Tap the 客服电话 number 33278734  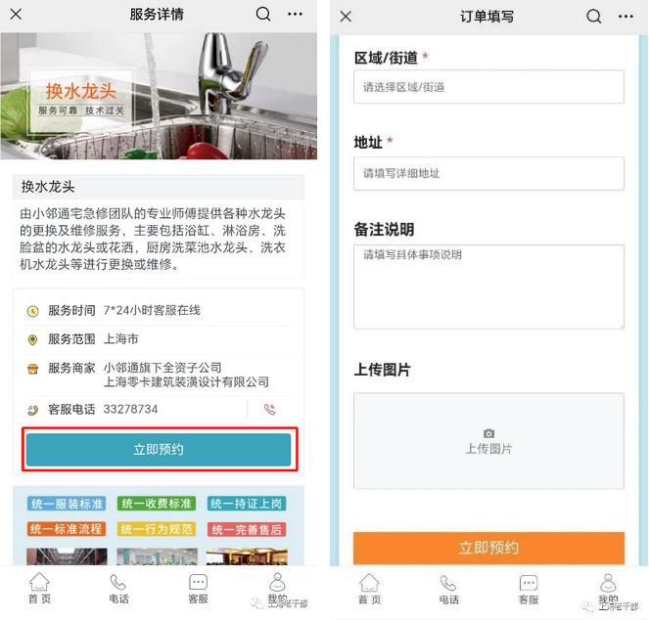(130, 410)
